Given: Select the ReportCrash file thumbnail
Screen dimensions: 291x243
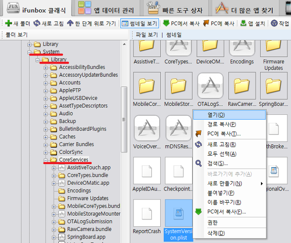Looking at the screenshot, I should (x=147, y=213).
